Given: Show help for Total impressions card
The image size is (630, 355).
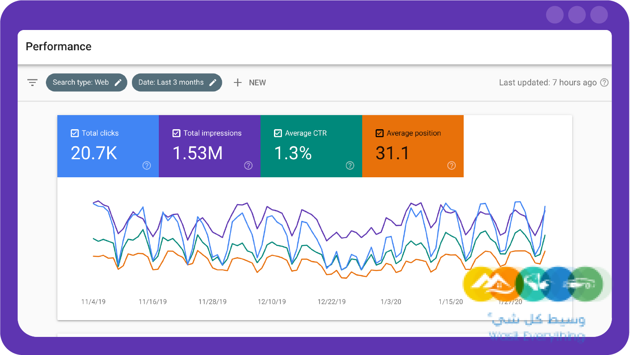Looking at the screenshot, I should (x=248, y=165).
